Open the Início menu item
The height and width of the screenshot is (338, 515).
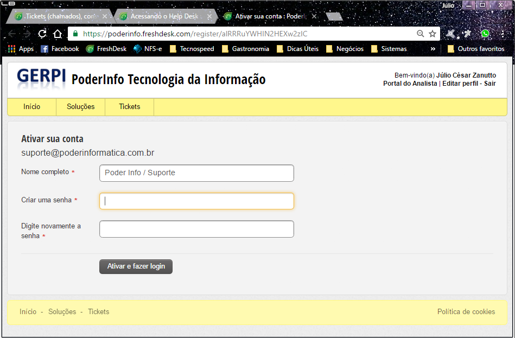coord(32,107)
